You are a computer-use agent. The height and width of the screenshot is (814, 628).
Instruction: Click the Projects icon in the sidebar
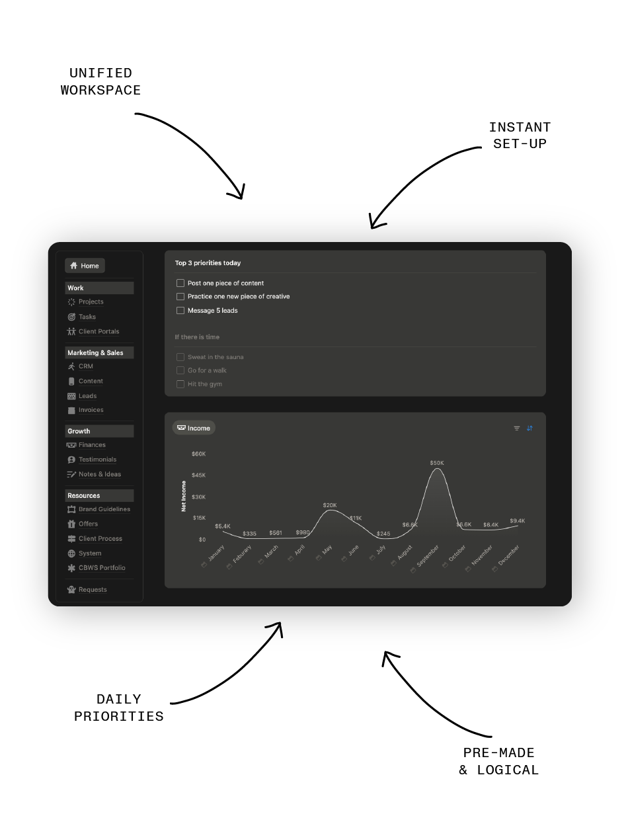71,302
